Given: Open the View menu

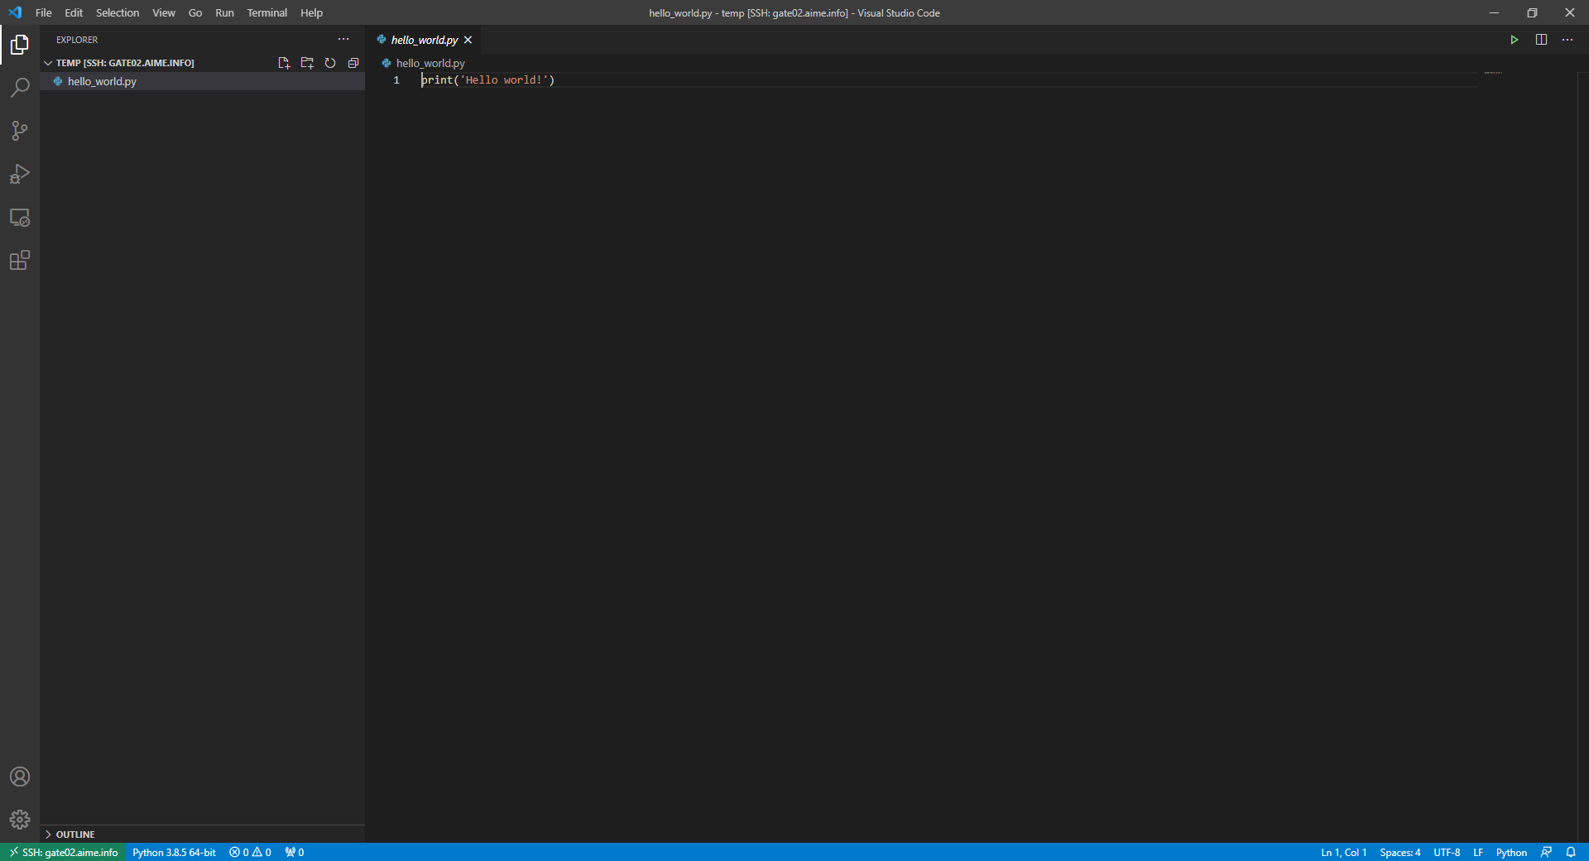Looking at the screenshot, I should coord(164,12).
